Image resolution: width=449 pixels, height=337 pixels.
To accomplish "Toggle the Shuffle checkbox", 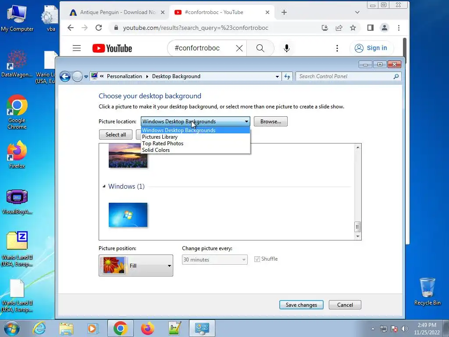I will (257, 259).
